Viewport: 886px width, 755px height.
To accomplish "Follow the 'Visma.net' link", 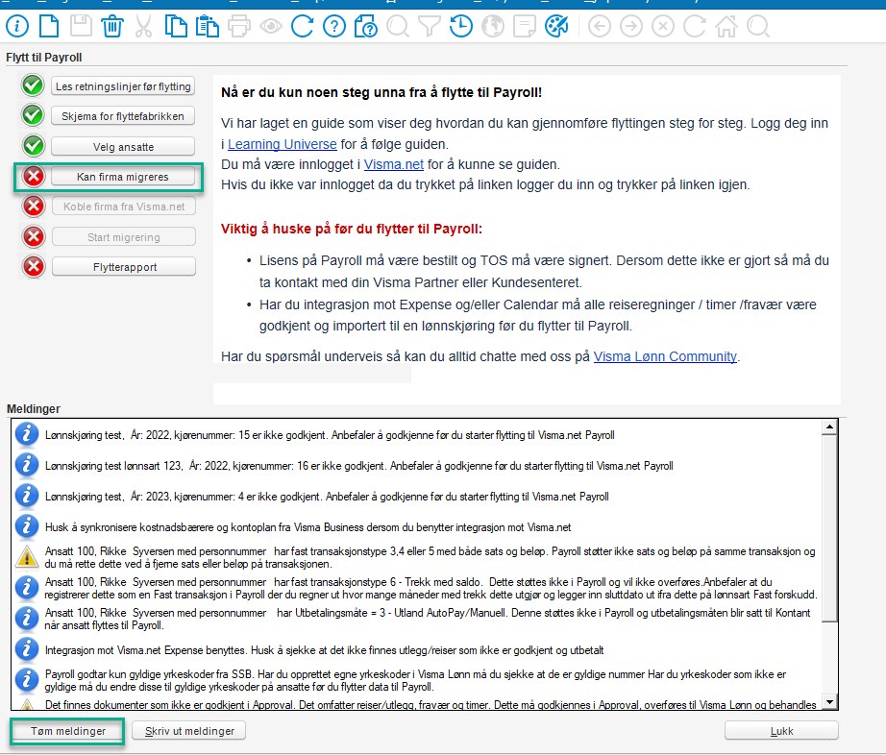I will coord(393,164).
